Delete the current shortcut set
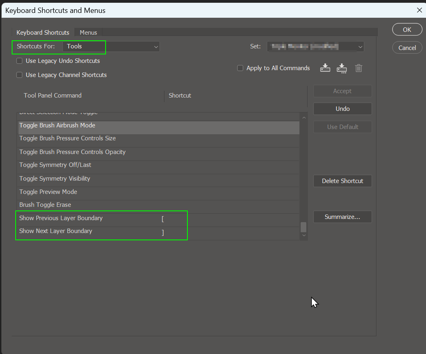The image size is (426, 354). (x=358, y=68)
